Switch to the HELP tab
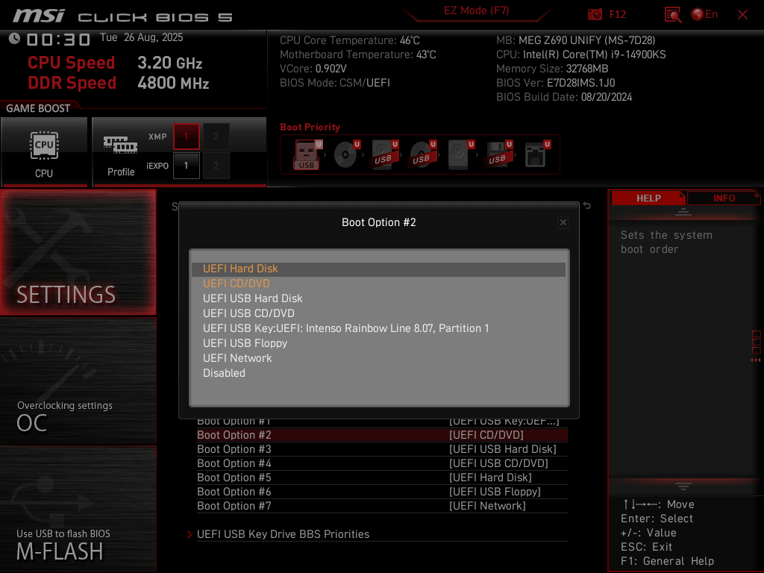This screenshot has height=573, width=764. coord(648,198)
